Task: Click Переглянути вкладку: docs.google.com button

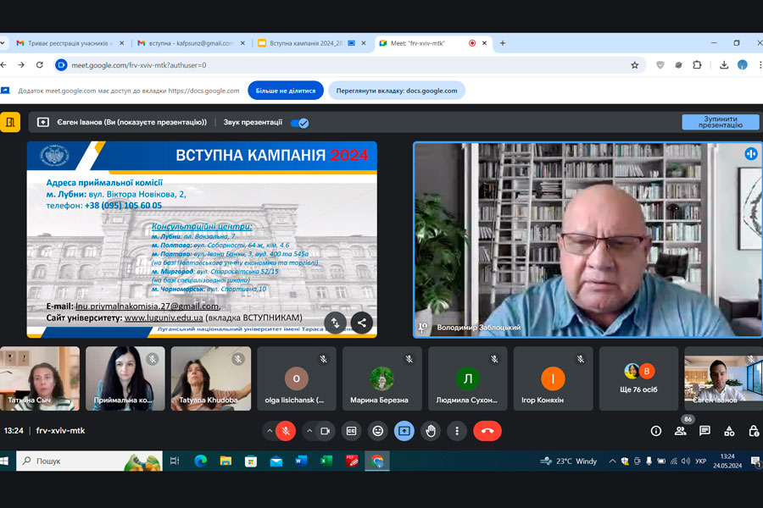Action: tap(397, 91)
